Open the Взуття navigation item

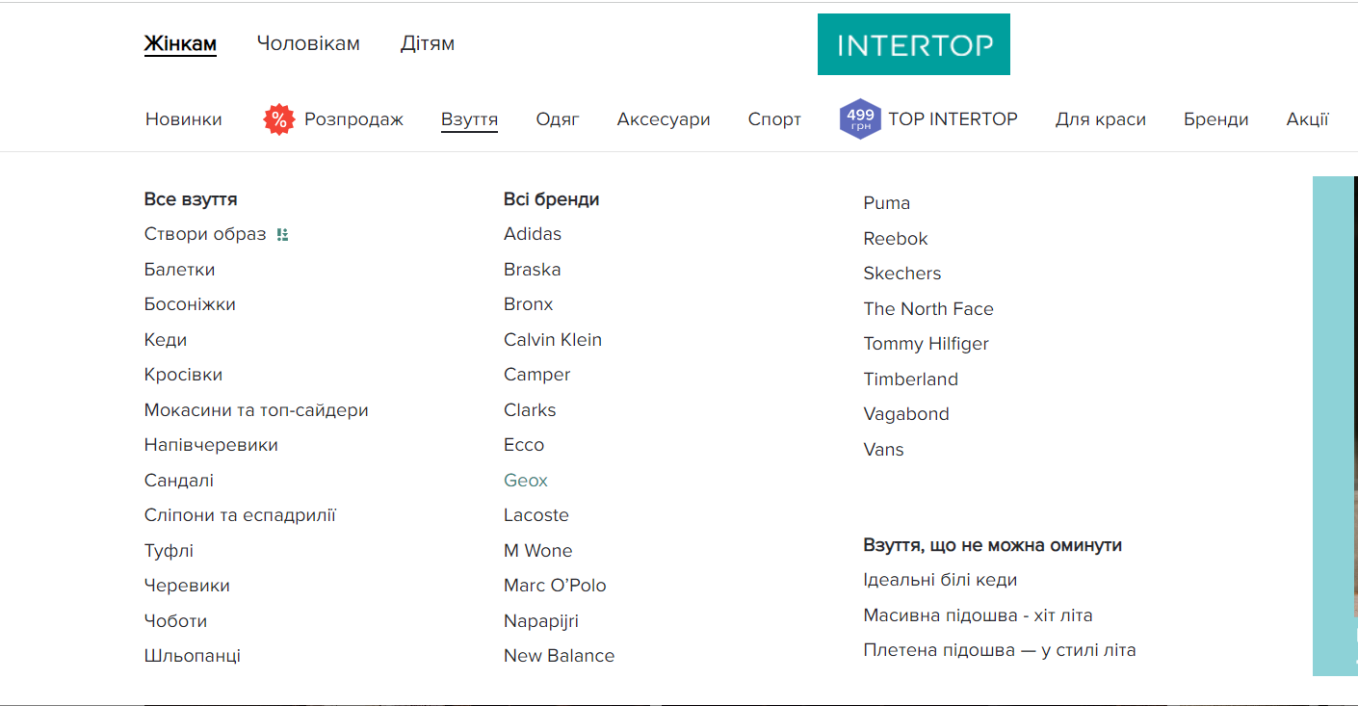click(x=469, y=119)
